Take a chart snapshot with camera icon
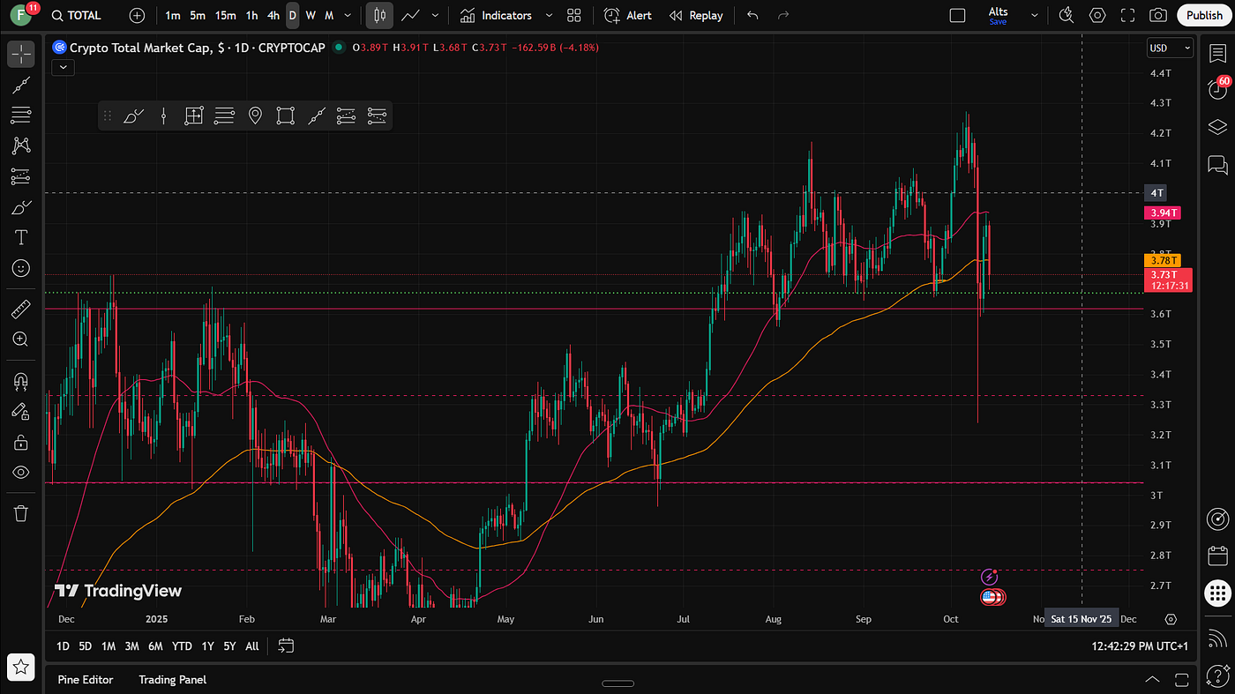 point(1158,15)
